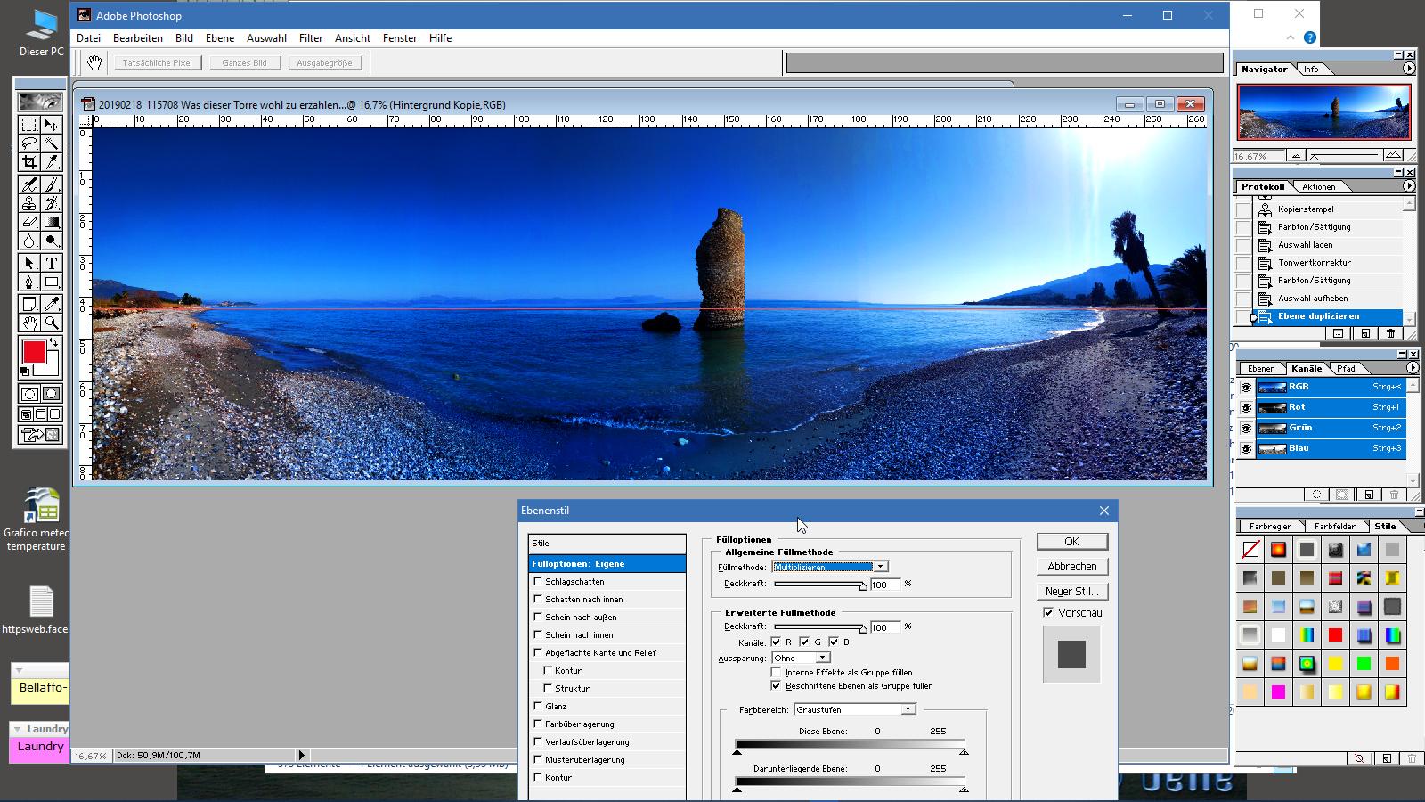Select the Clone Stamp tool
This screenshot has height=802, width=1425.
coord(29,203)
